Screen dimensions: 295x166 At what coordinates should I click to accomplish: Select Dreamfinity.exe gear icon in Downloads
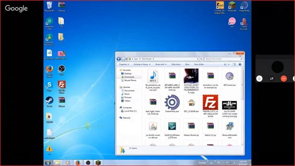[172, 103]
